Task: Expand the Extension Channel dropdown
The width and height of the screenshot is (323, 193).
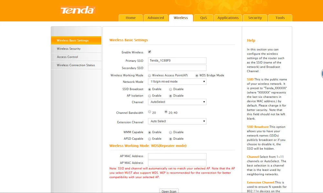Action: (x=177, y=121)
